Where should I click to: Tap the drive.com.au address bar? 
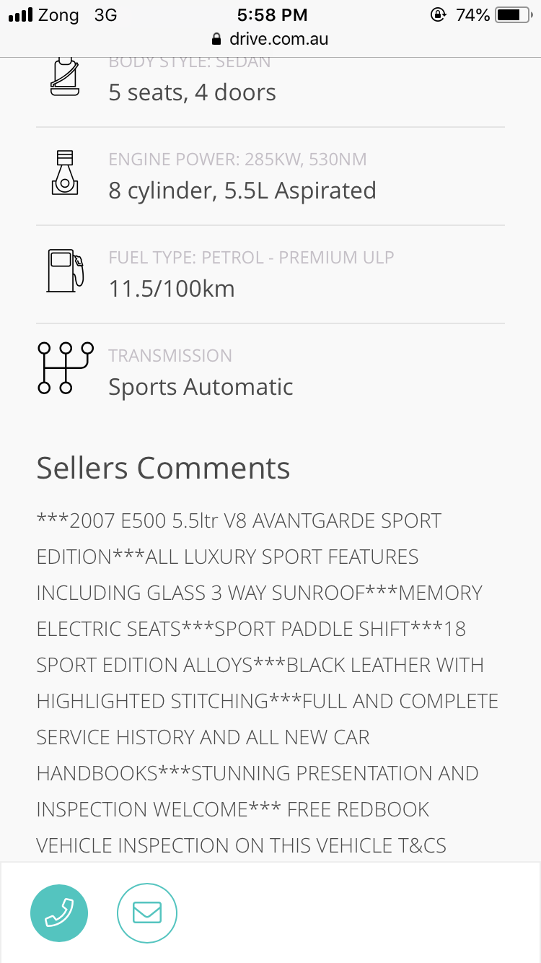point(270,38)
